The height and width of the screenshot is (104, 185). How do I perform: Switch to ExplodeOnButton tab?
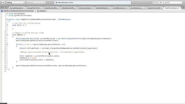[x=102, y=8]
